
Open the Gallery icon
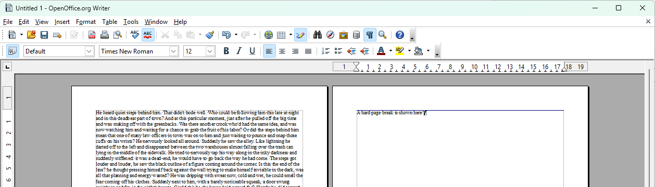343,35
